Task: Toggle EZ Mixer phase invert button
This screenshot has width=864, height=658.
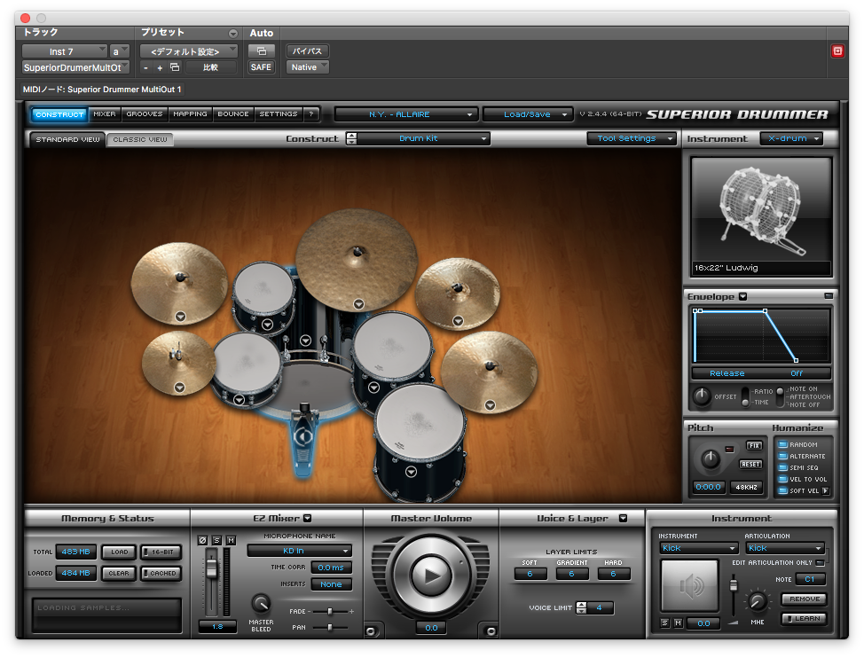Action: click(202, 540)
